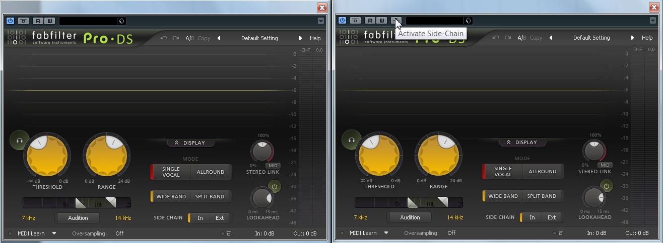
Task: Click the Activate Side-Chain icon in right window
Action: click(x=396, y=21)
